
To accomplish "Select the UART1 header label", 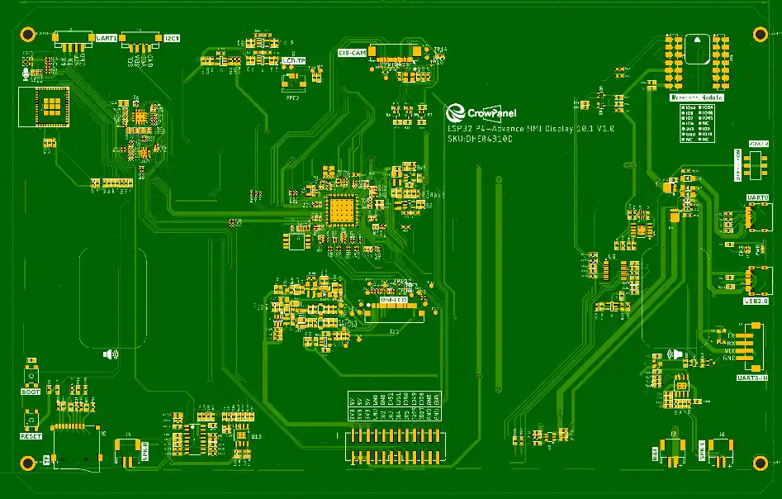I will click(106, 36).
